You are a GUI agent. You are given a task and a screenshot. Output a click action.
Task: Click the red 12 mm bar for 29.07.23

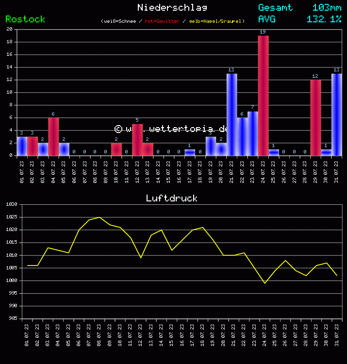tap(315, 118)
